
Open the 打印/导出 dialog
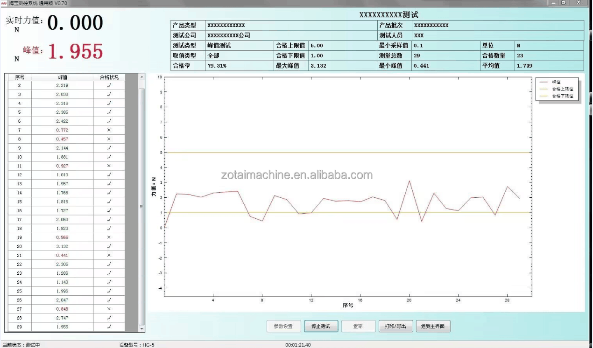[395, 327]
